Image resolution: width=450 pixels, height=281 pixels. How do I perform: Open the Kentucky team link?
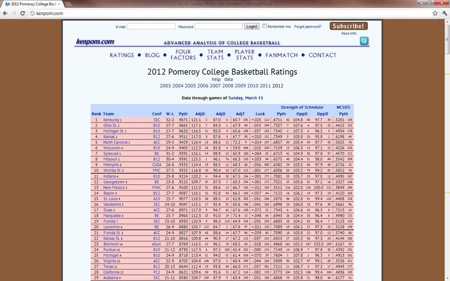(111, 120)
